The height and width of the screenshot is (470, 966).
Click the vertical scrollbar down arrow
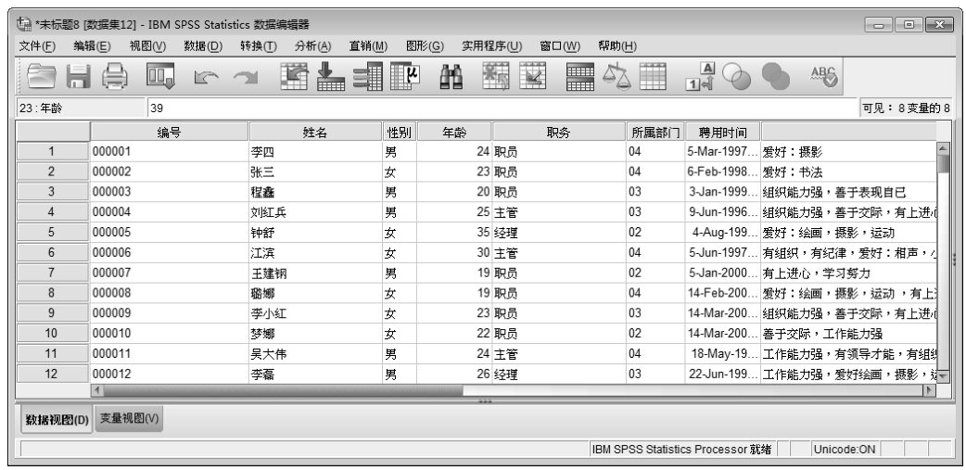point(943,375)
